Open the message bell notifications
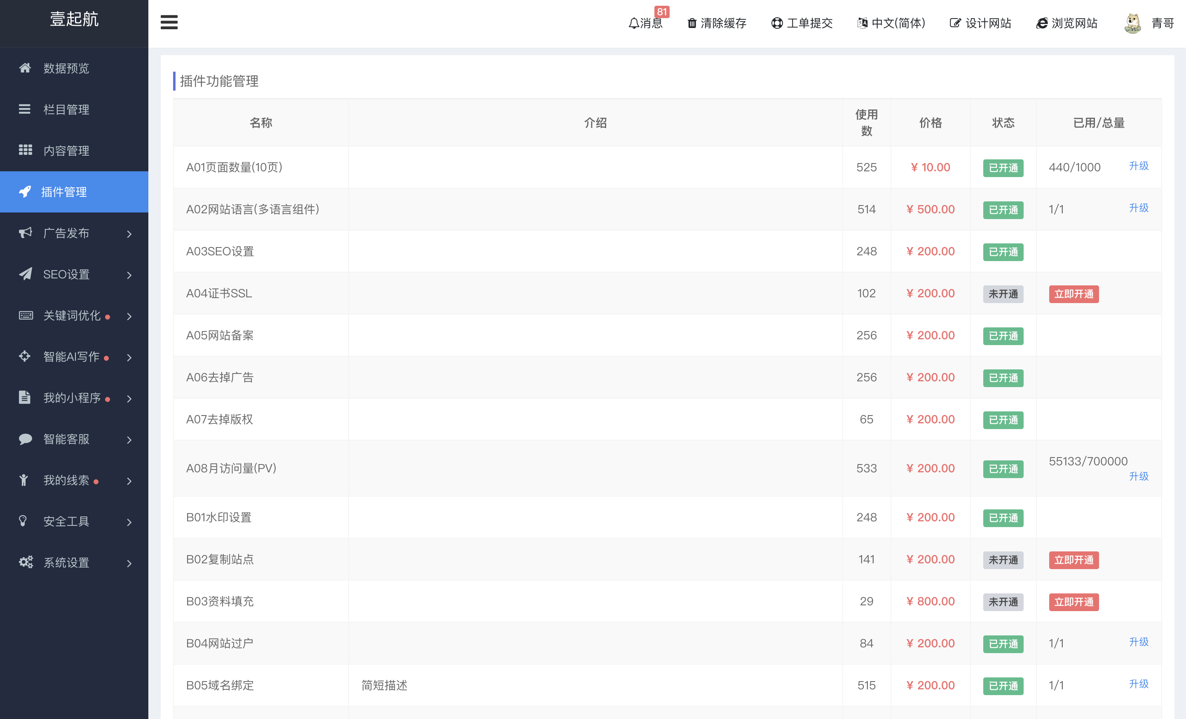Viewport: 1186px width, 719px height. click(634, 23)
